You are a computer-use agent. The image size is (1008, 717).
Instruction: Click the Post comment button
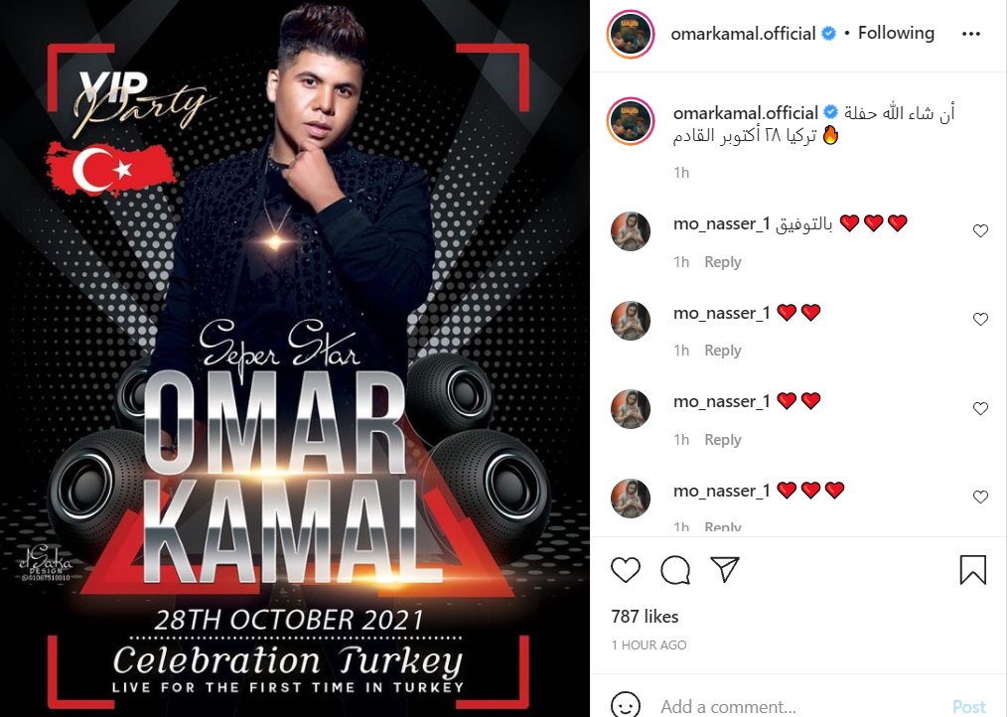point(969,707)
